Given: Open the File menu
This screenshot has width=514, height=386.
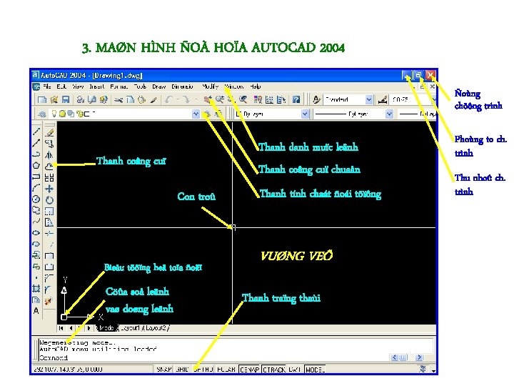Looking at the screenshot, I should pyautogui.click(x=47, y=86).
